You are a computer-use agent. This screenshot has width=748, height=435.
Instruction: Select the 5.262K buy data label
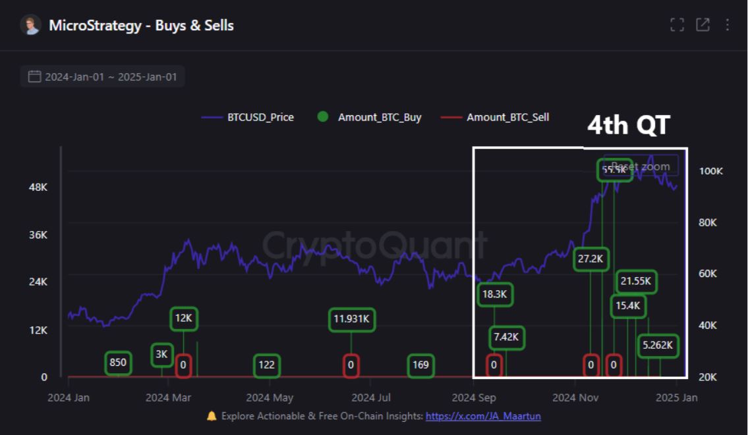658,345
